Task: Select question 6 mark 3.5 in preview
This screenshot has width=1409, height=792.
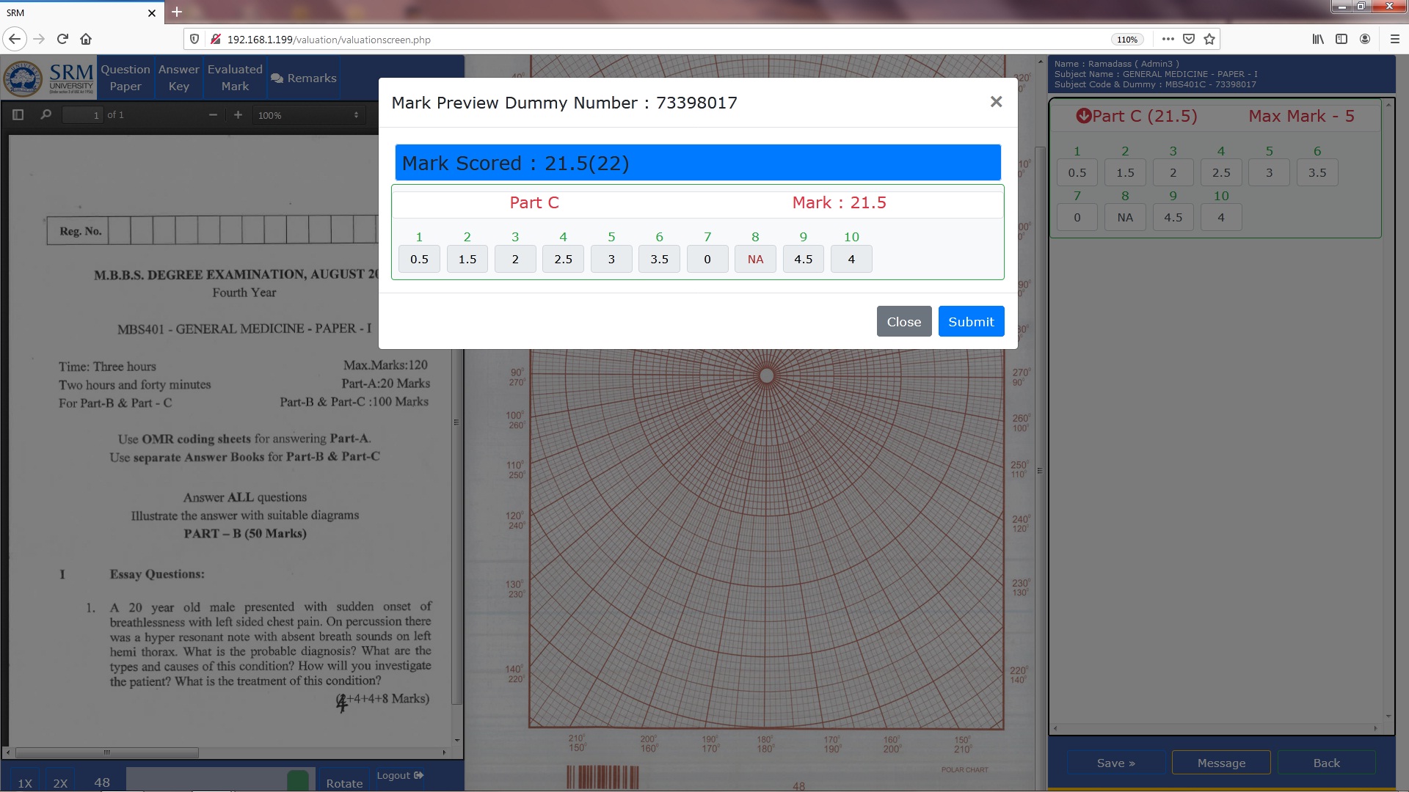Action: pyautogui.click(x=659, y=259)
